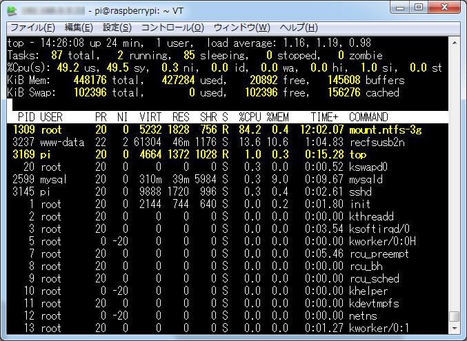Click the mysql user text

[53, 179]
